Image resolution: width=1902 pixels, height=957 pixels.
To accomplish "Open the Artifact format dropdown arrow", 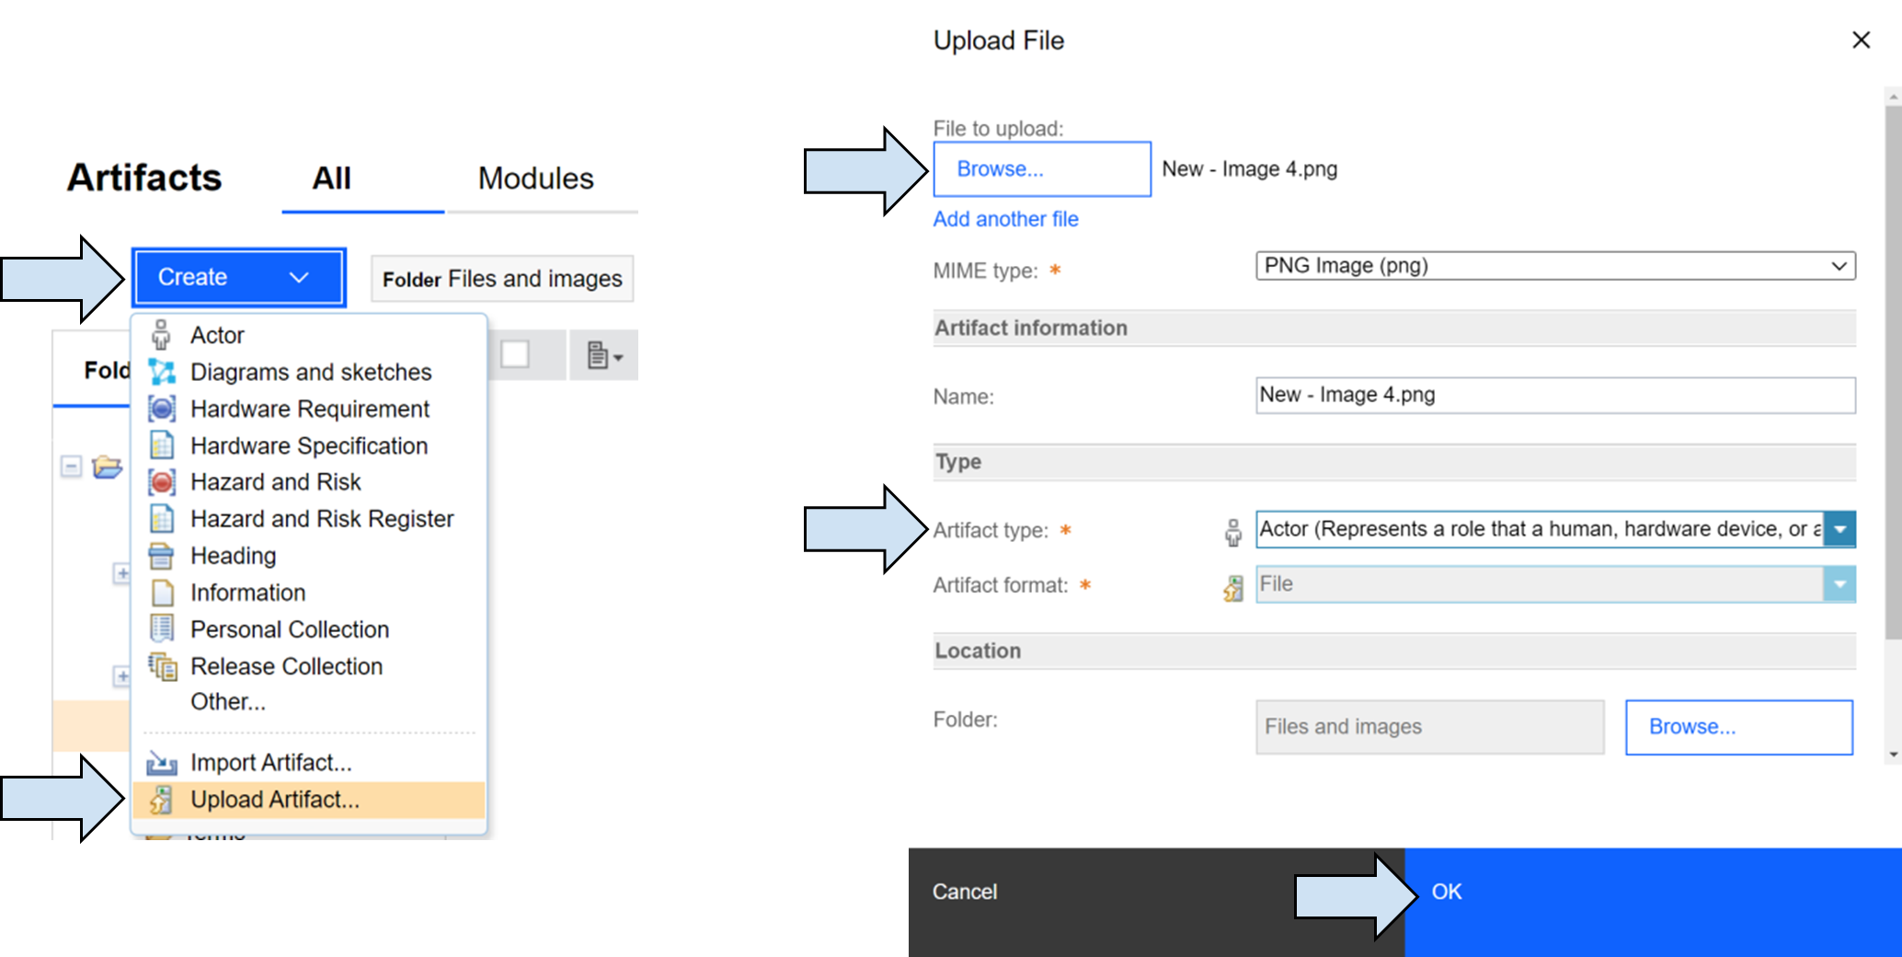I will 1839,584.
